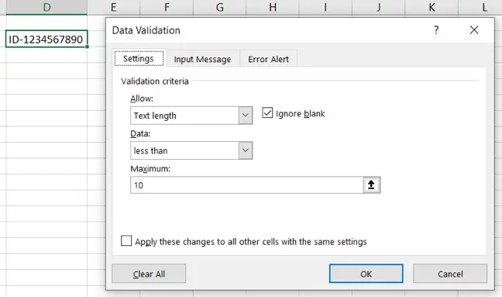
Task: Enable Apply these changes to all other cells
Action: tap(126, 240)
